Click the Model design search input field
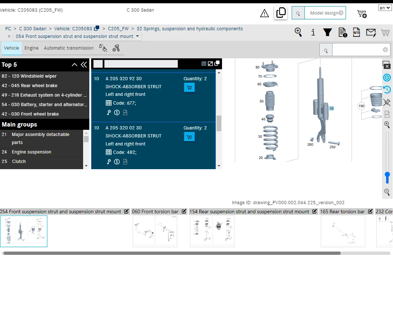 coord(324,13)
